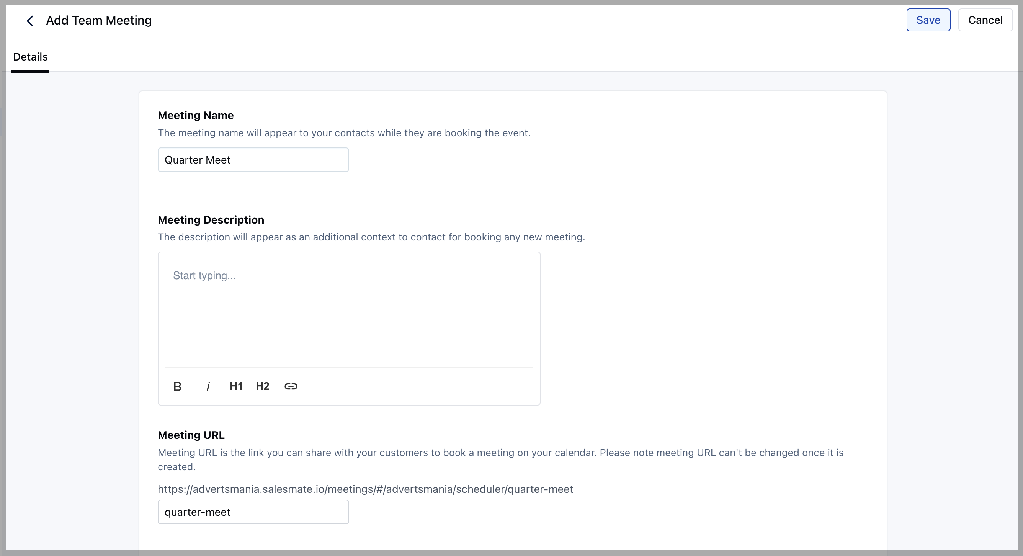Apply H2 heading style in editor
The height and width of the screenshot is (556, 1023).
pos(263,386)
